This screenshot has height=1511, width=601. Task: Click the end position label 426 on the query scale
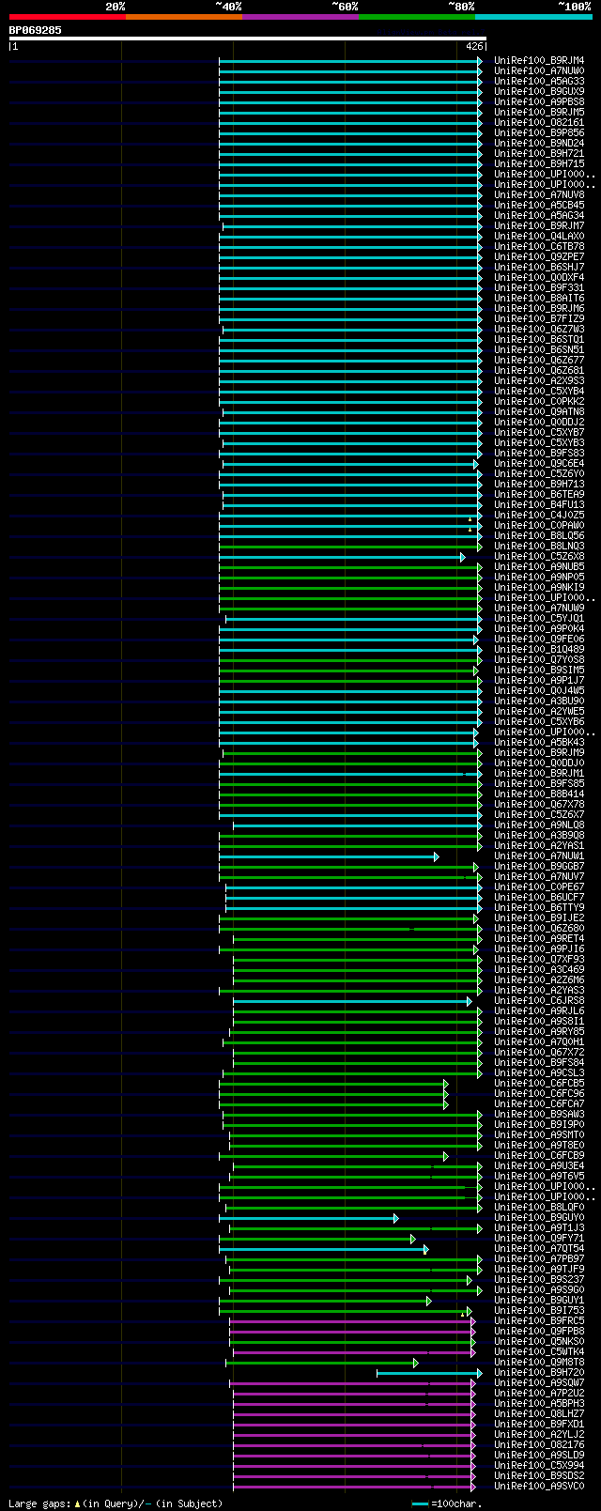click(474, 46)
